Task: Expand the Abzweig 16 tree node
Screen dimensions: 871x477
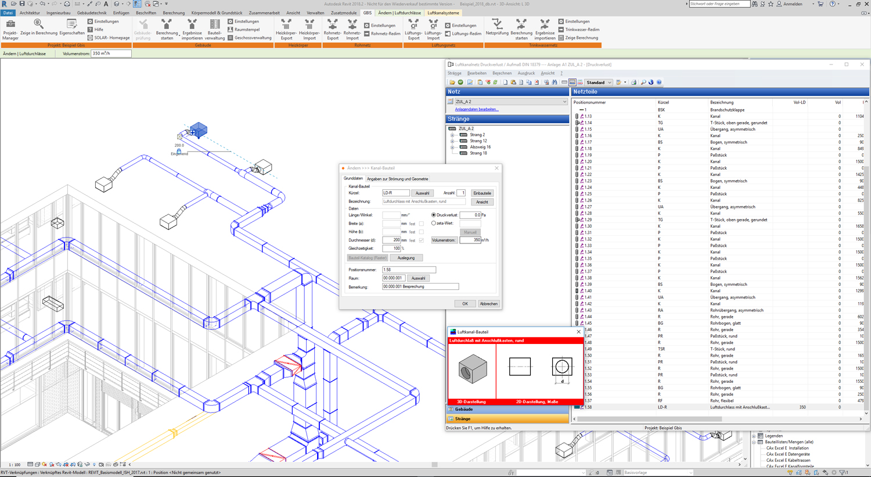Action: click(452, 147)
